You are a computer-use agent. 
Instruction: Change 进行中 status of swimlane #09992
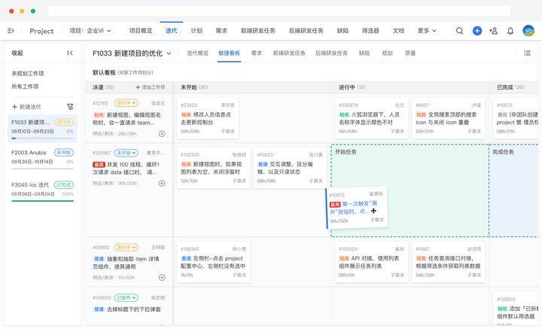[126, 248]
